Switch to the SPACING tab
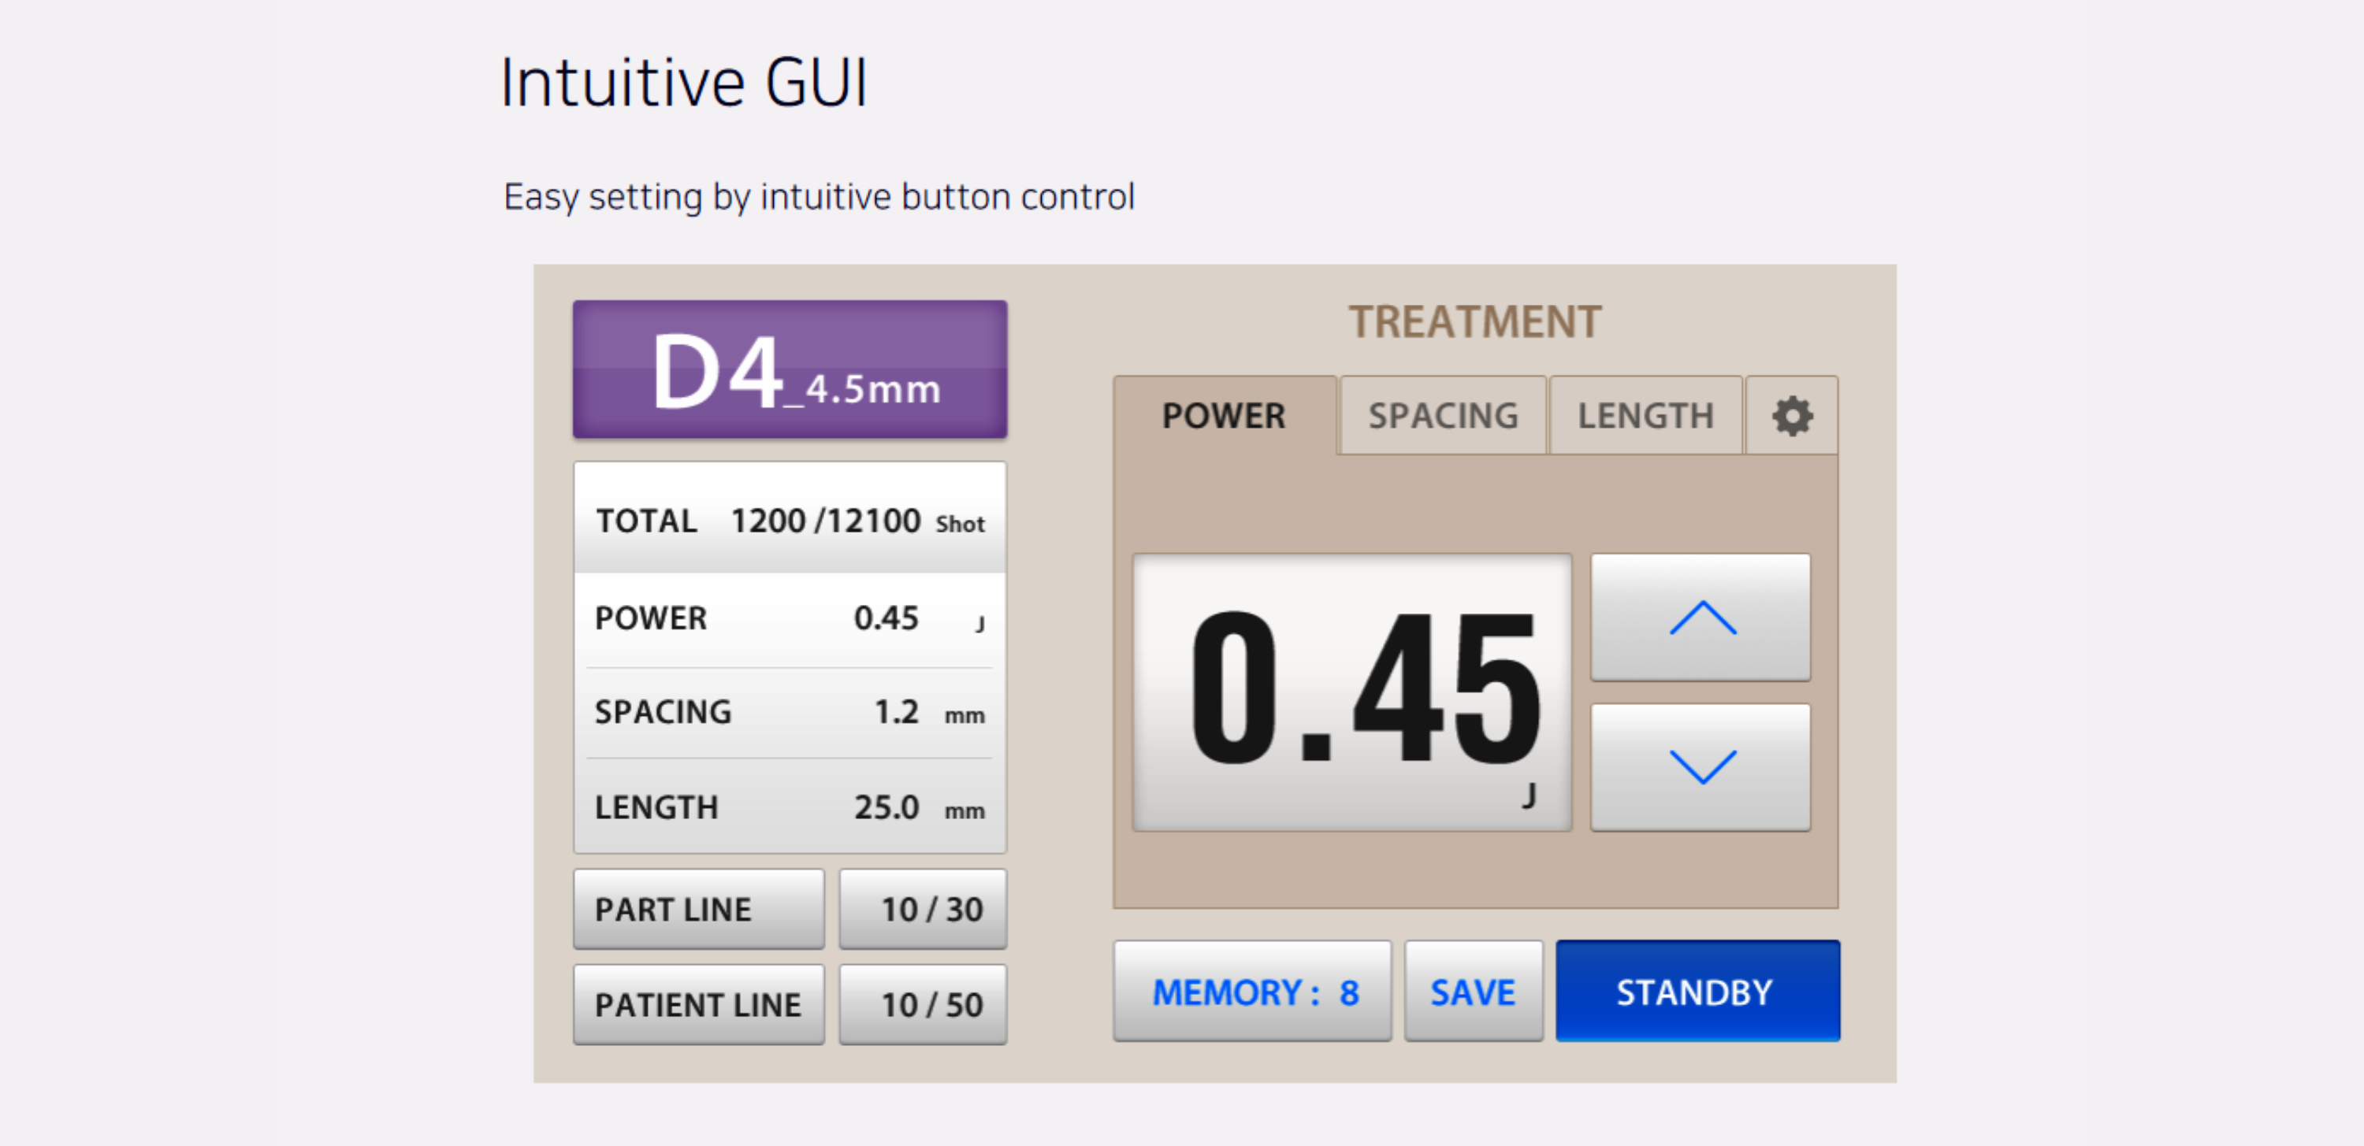2364x1146 pixels. click(1442, 416)
